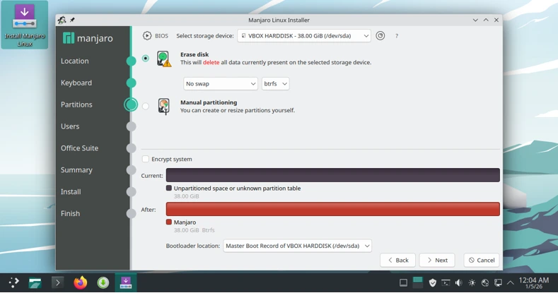Image resolution: width=558 pixels, height=293 pixels.
Task: Open the display configuration tray icon
Action: pos(498,282)
